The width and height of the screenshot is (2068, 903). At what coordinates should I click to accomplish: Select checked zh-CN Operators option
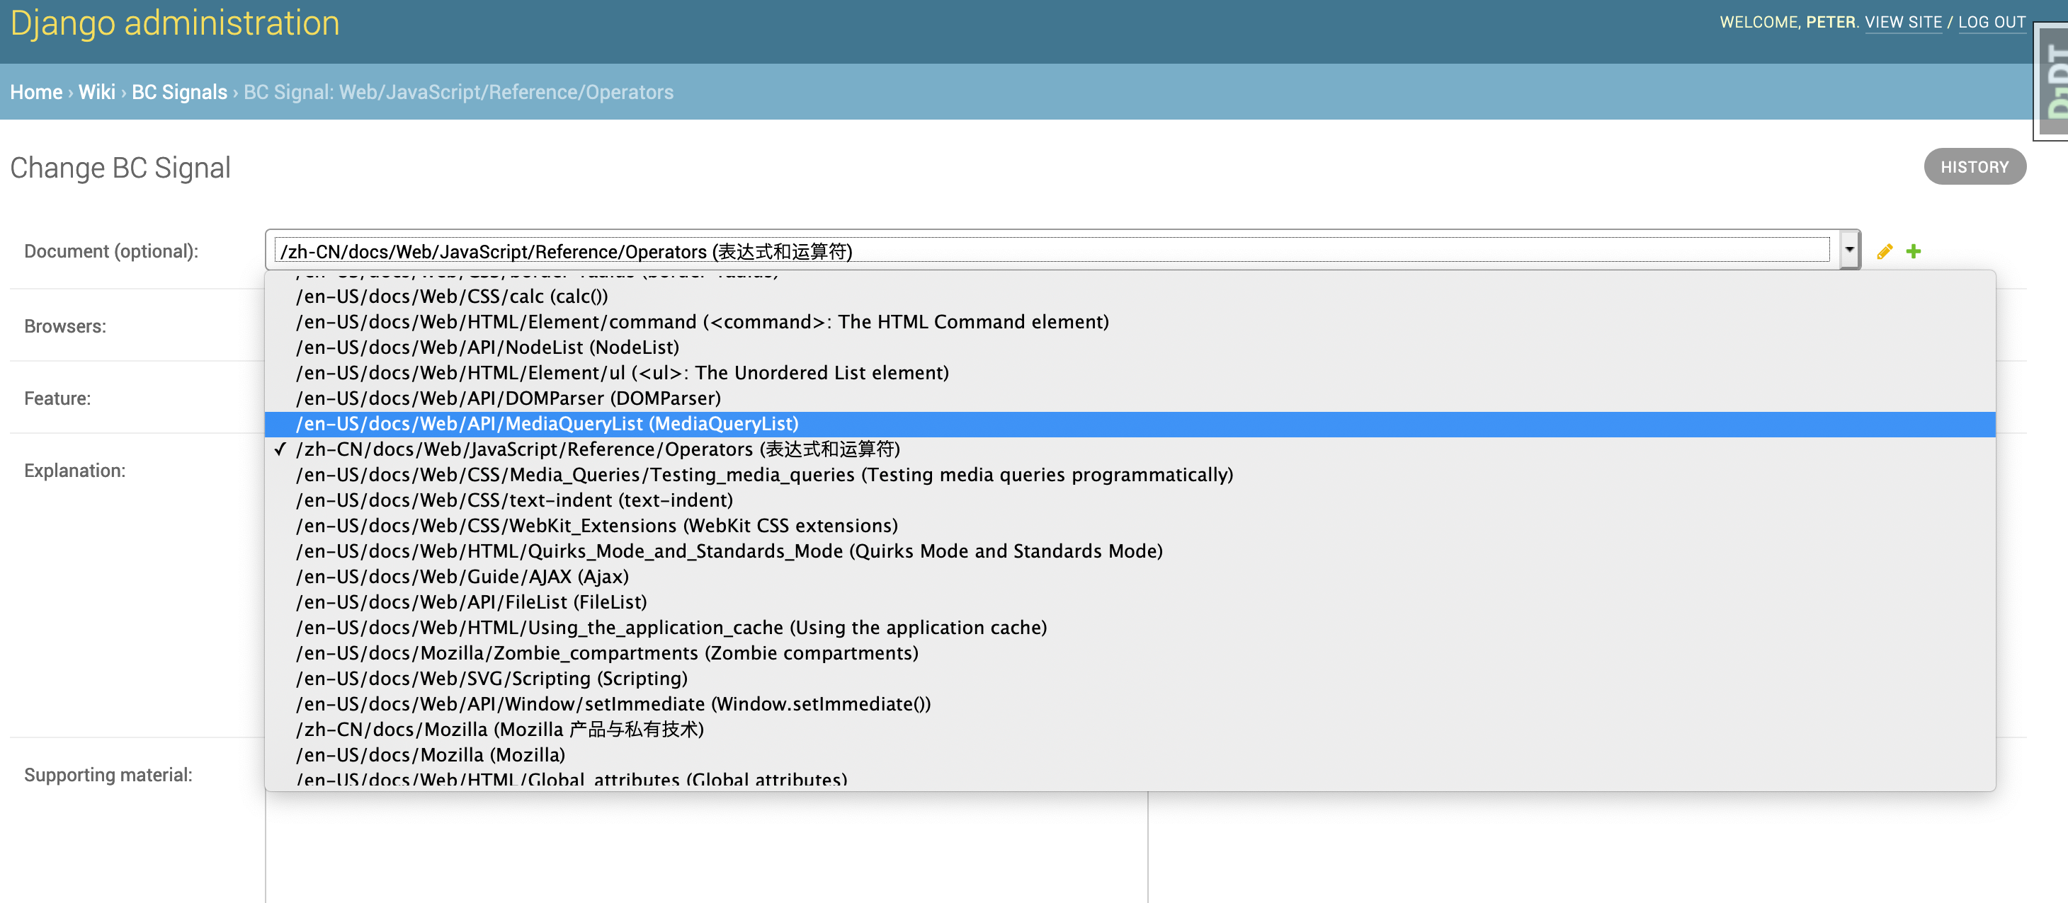click(x=1130, y=449)
